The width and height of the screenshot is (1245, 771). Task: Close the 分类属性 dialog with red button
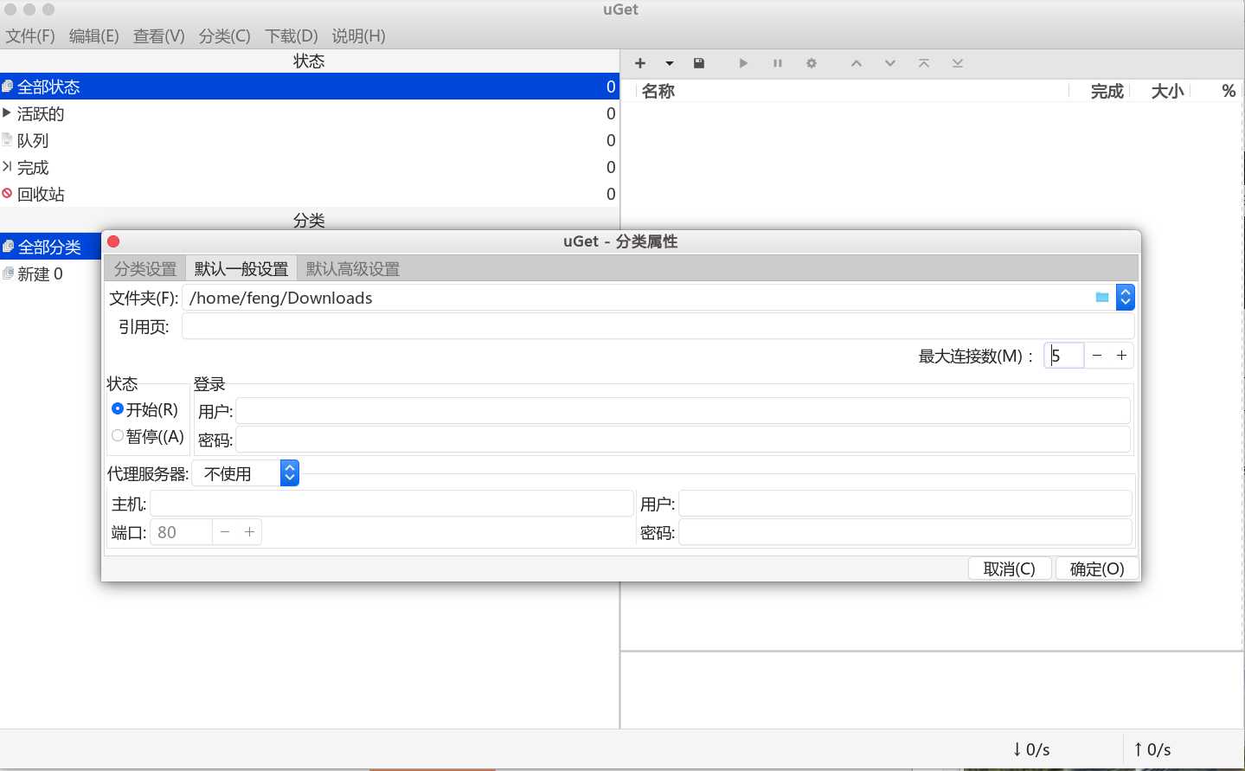tap(113, 241)
